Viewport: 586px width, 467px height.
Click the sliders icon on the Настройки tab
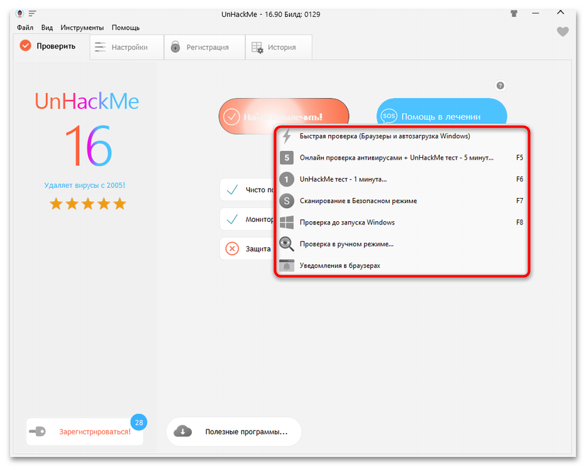tap(100, 47)
